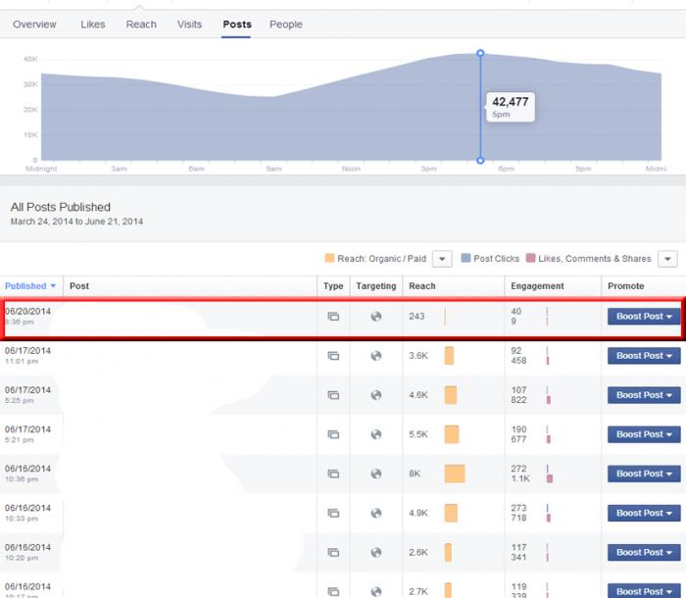Click targeting globe icon in 2.6K reach row

pyautogui.click(x=376, y=552)
